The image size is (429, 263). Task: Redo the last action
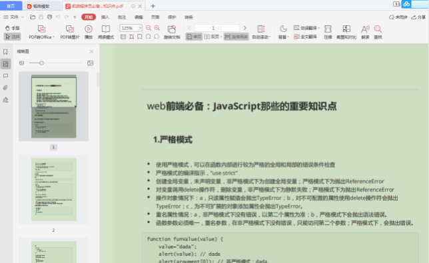click(x=67, y=17)
